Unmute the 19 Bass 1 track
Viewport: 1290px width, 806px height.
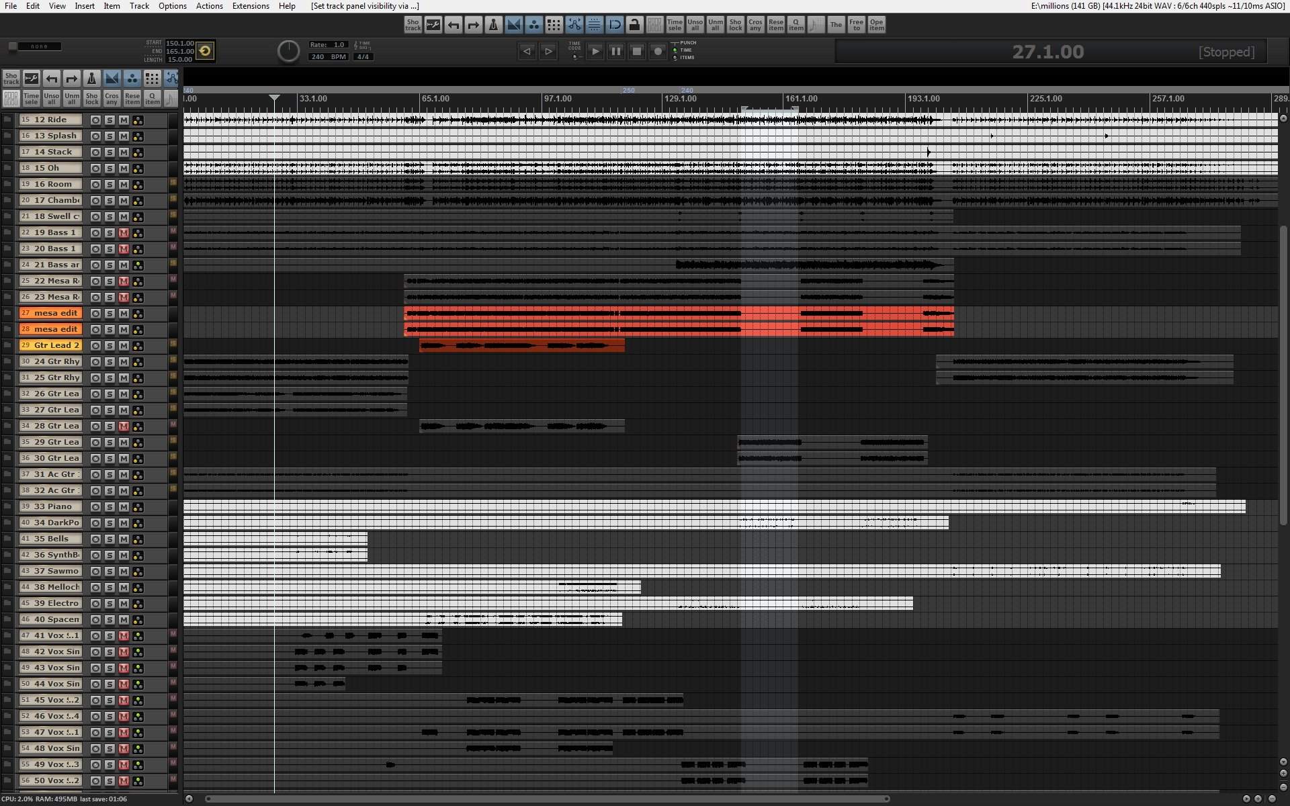point(124,233)
